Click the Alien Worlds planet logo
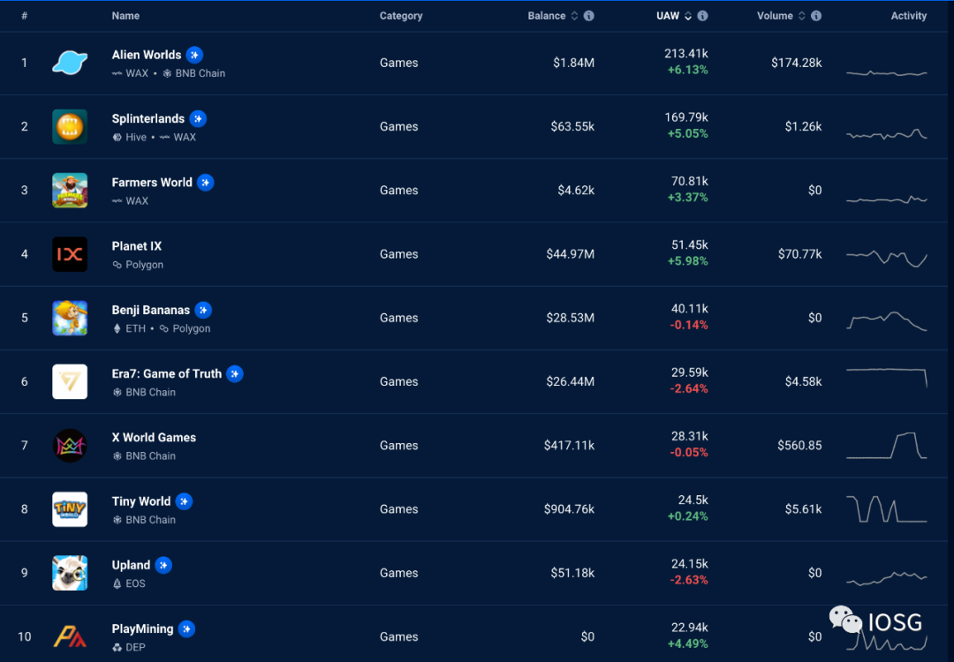954x662 pixels. [x=70, y=63]
